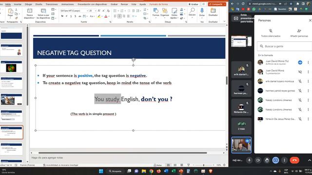Switch to normal view in status bar
This screenshot has height=175, width=312.
[x=168, y=165]
